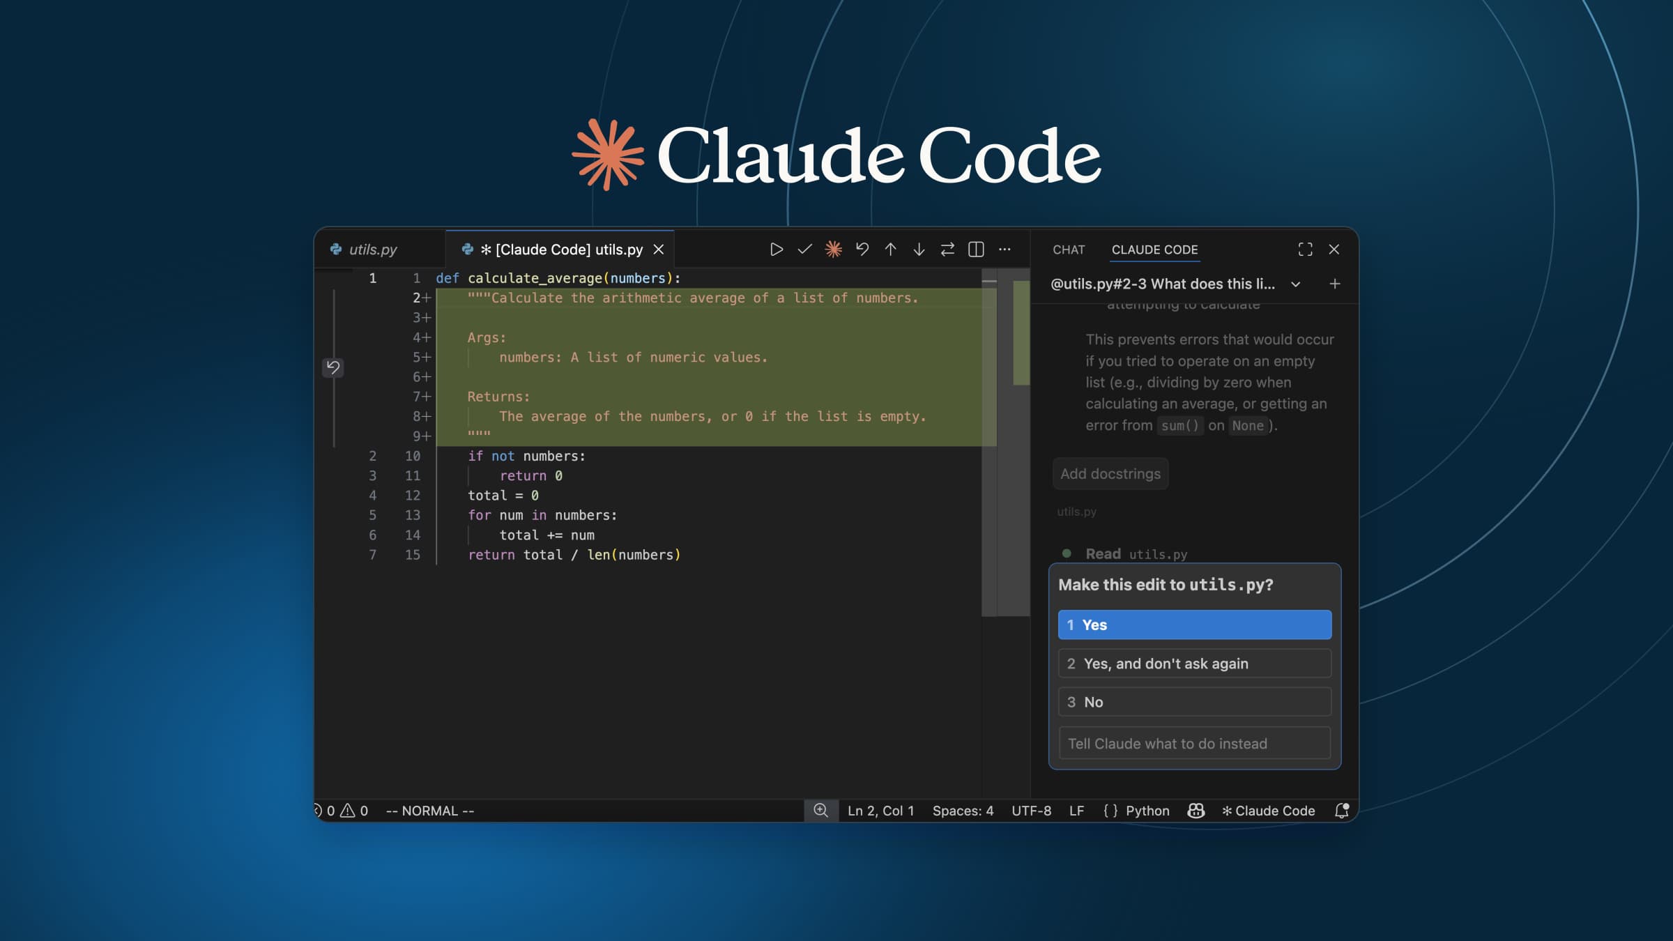This screenshot has height=941, width=1673.
Task: Click the revert change icon in the diff gutter
Action: click(x=333, y=367)
